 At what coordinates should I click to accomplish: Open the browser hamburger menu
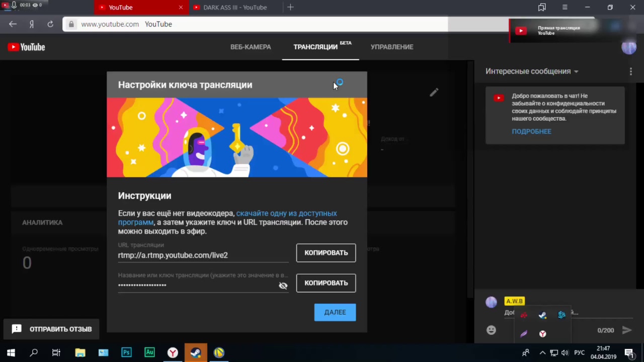565,7
